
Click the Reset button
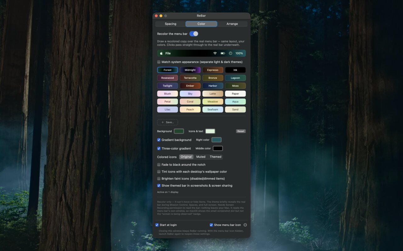pyautogui.click(x=241, y=131)
